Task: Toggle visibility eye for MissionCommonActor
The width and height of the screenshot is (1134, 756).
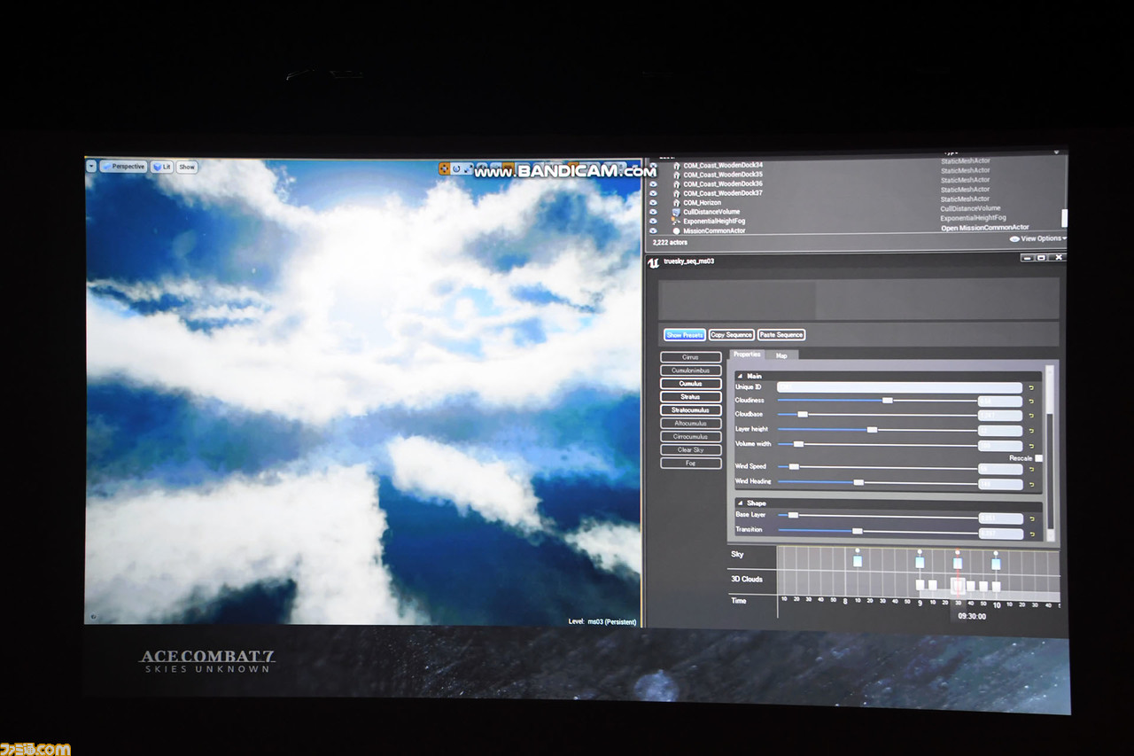Action: (x=654, y=231)
